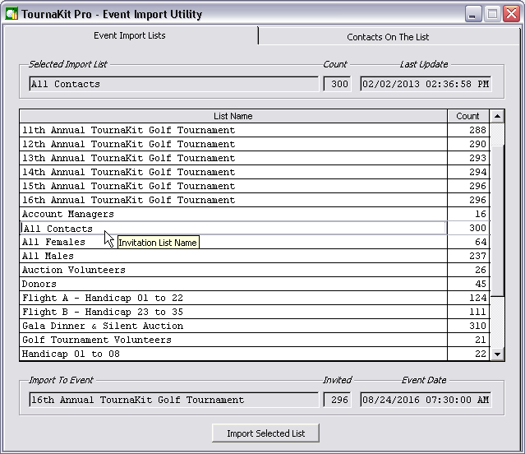Switch to the Event Import Lists tab
This screenshot has height=454, width=525.
pyautogui.click(x=130, y=35)
